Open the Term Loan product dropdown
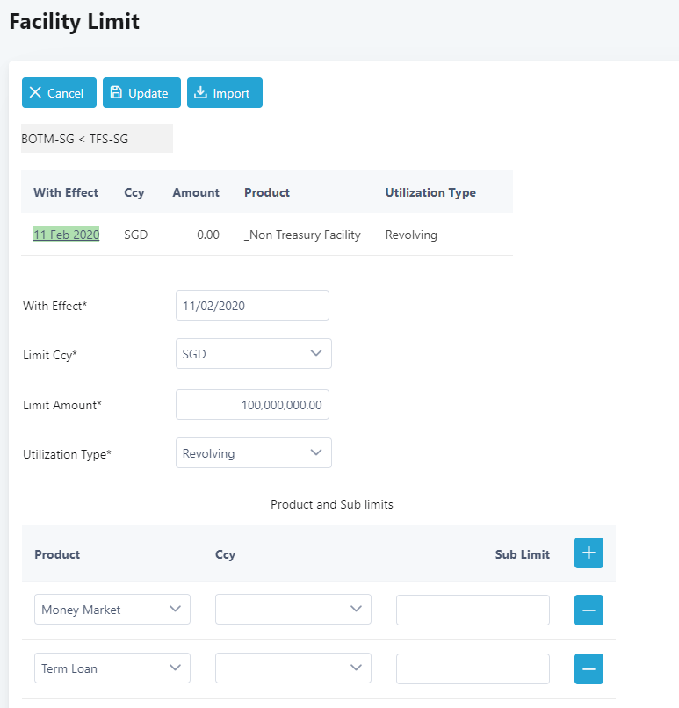The width and height of the screenshot is (679, 708). point(112,668)
